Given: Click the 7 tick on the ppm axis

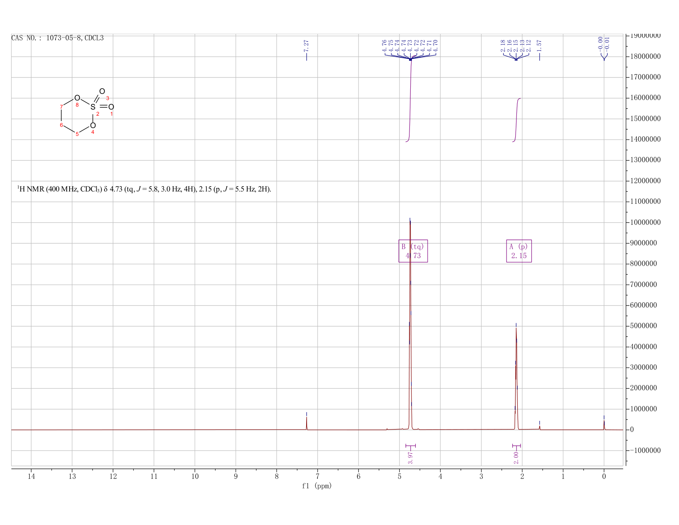Looking at the screenshot, I should coord(318,476).
